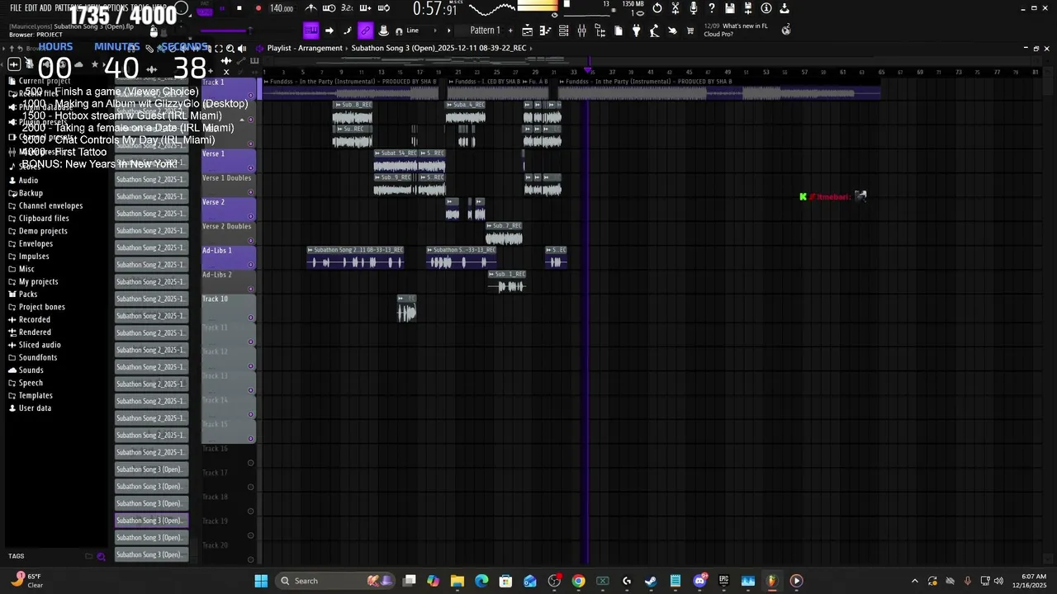
Task: Click the globe online news icon
Action: tap(785, 29)
